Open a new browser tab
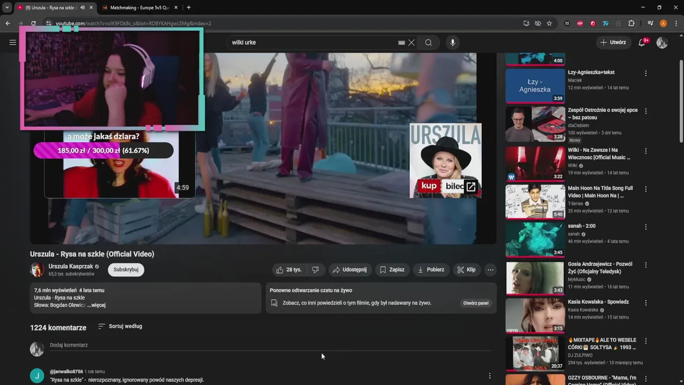Screen dimensions: 684x385 [x=189, y=7]
